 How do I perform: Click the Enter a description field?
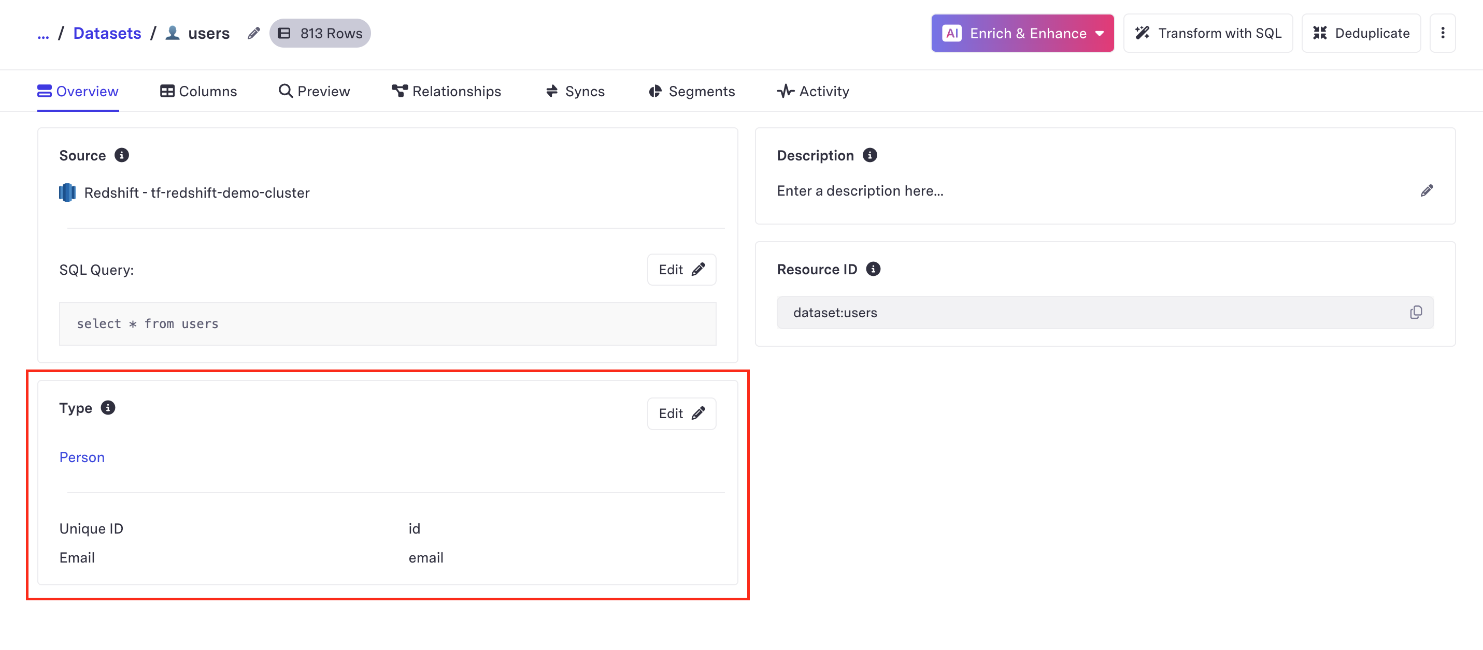tap(860, 191)
